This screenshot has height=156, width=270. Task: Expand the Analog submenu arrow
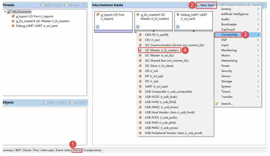pos(258,9)
